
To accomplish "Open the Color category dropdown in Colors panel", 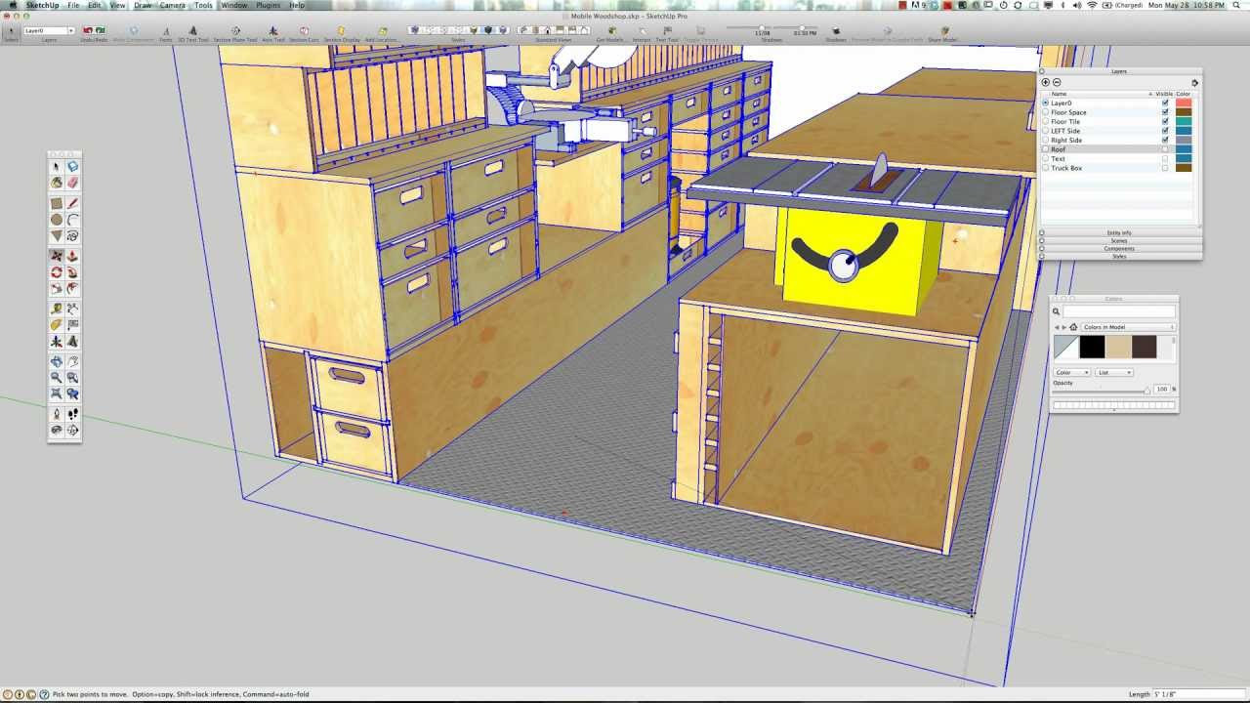I will (x=1071, y=372).
